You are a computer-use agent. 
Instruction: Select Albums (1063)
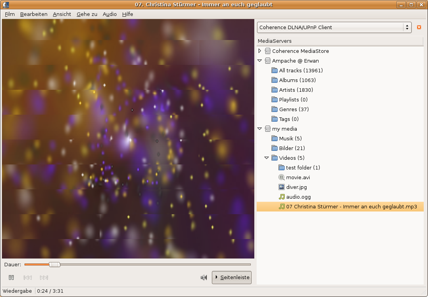click(297, 80)
